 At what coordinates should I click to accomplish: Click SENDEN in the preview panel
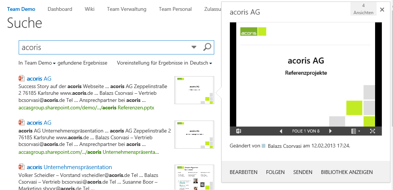pos(303,172)
